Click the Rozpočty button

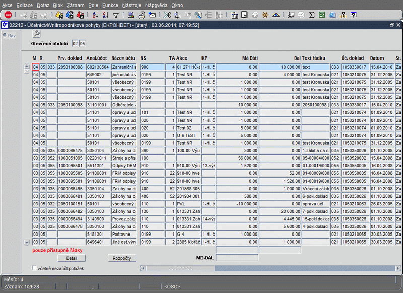click(x=122, y=258)
